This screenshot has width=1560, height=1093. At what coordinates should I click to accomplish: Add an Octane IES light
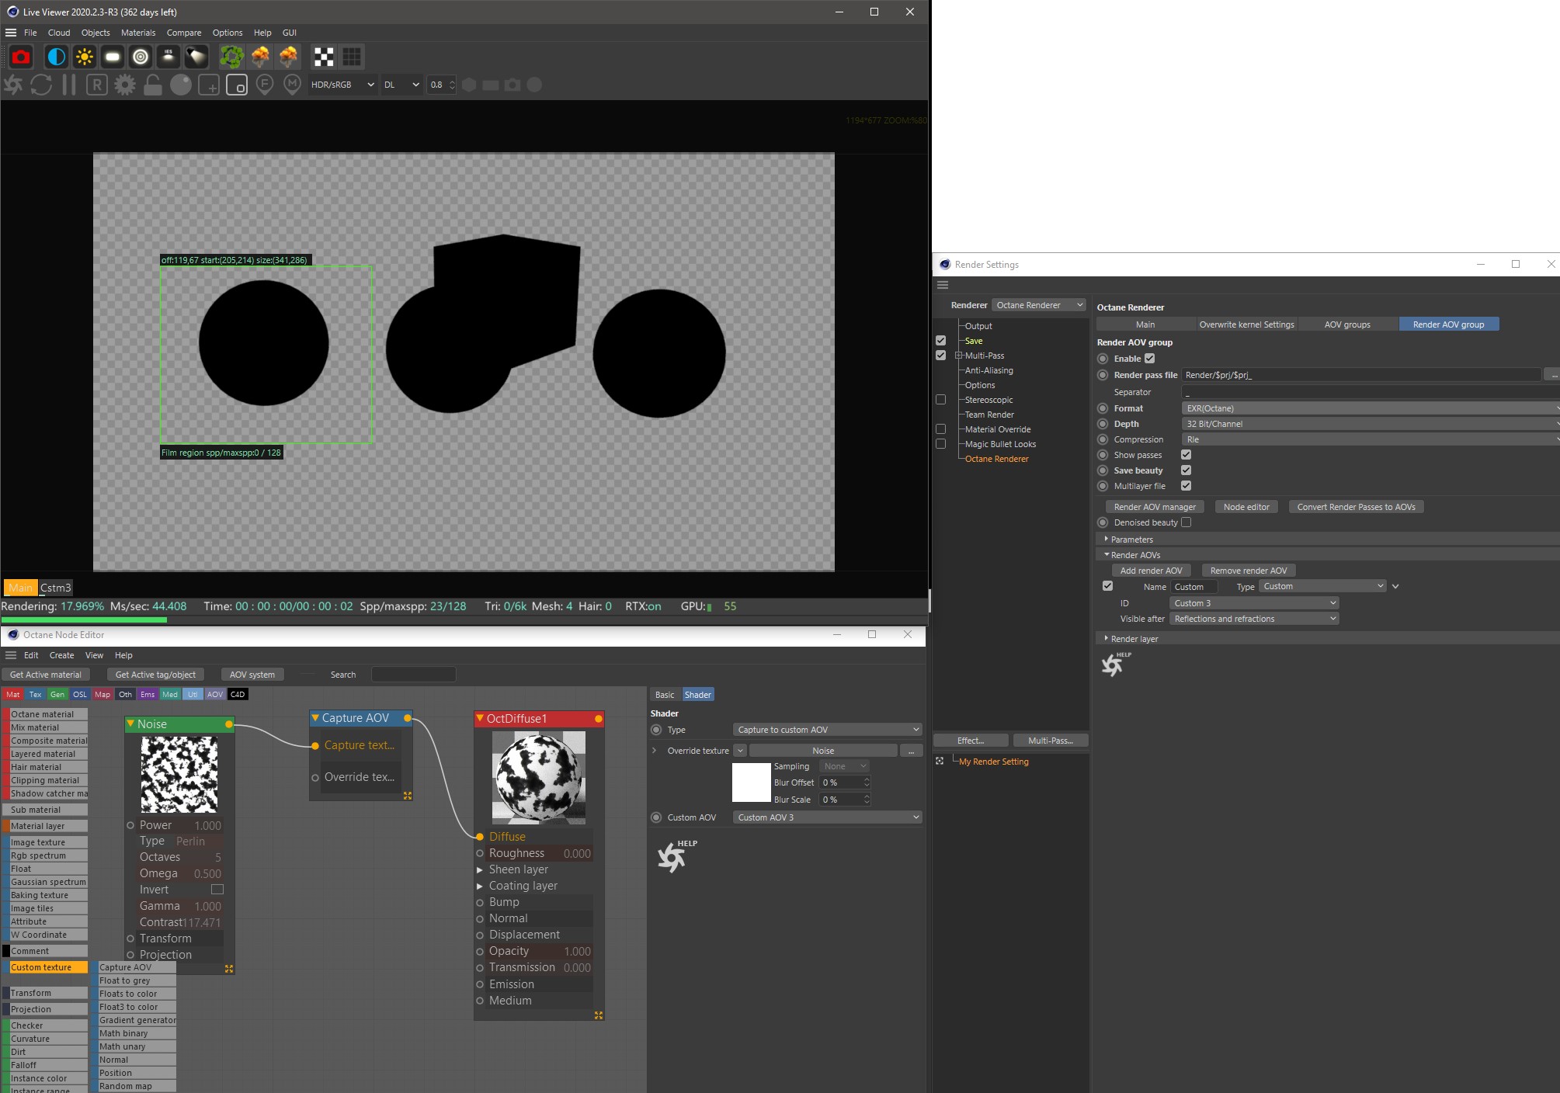point(169,57)
